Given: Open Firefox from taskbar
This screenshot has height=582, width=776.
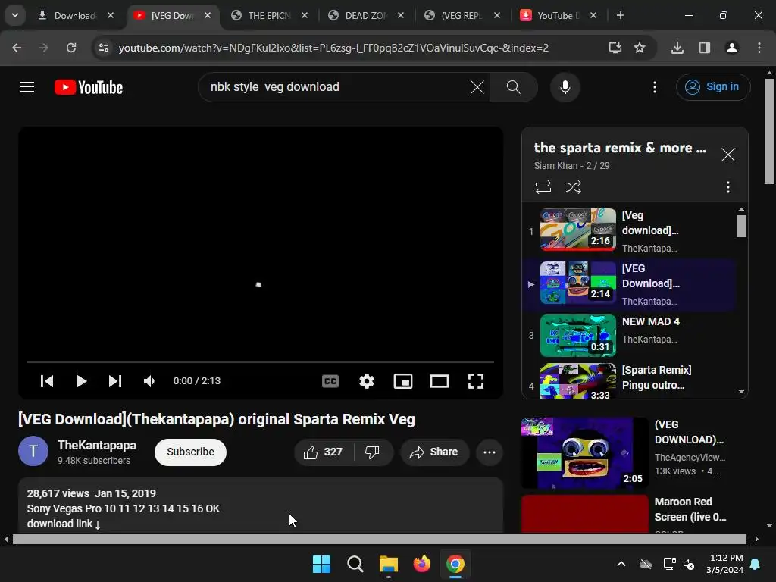Looking at the screenshot, I should click(x=421, y=564).
